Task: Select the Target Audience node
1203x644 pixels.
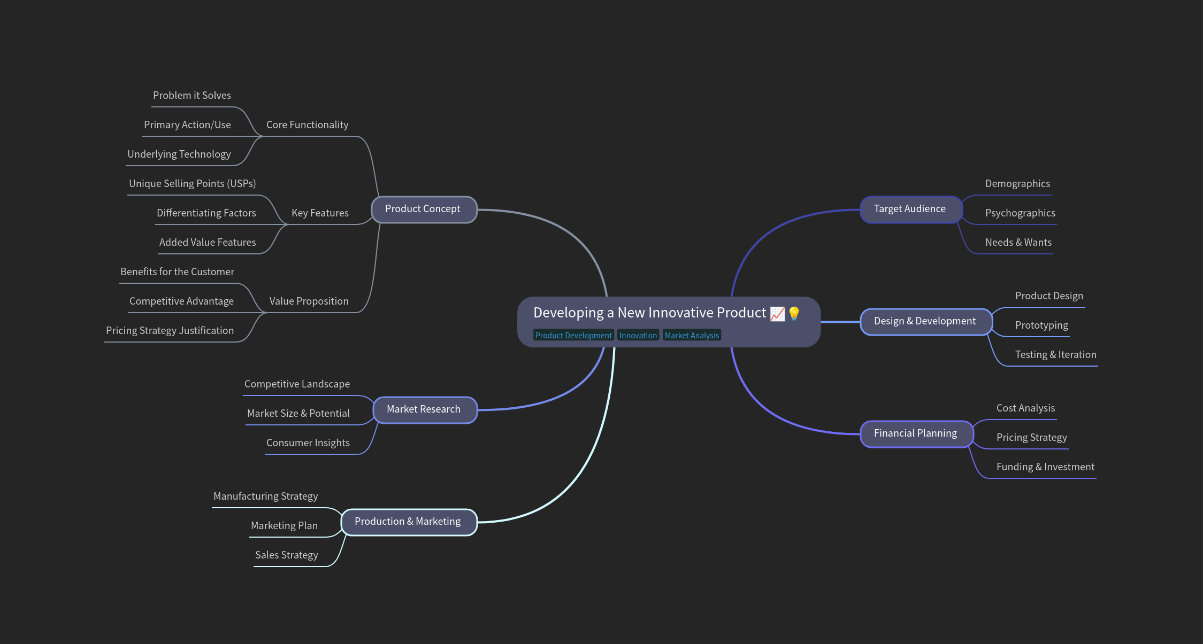Action: 911,210
